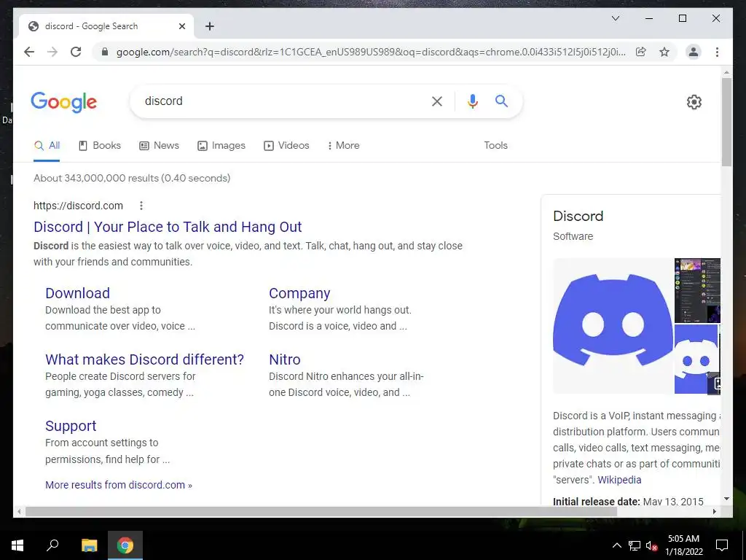This screenshot has height=560, width=746.
Task: Open 'Discord | Your Place to Talk and Hang Out'
Action: click(x=168, y=227)
